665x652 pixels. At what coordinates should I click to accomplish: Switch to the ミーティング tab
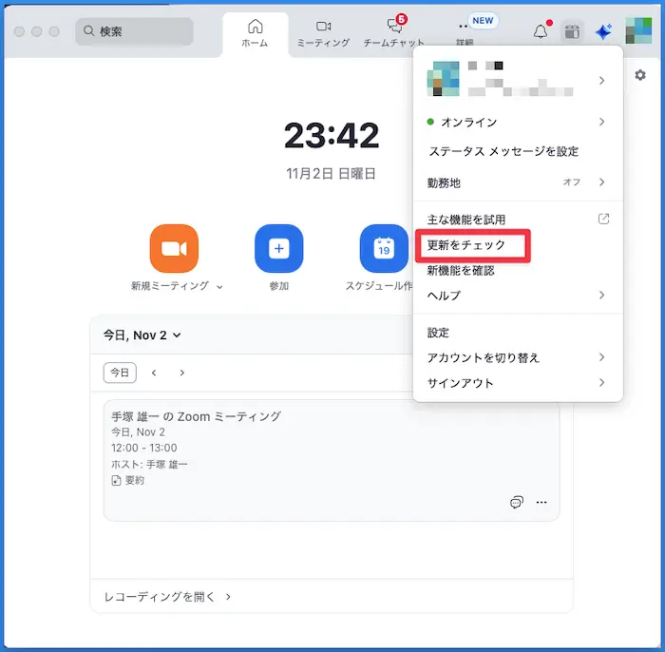click(x=323, y=33)
